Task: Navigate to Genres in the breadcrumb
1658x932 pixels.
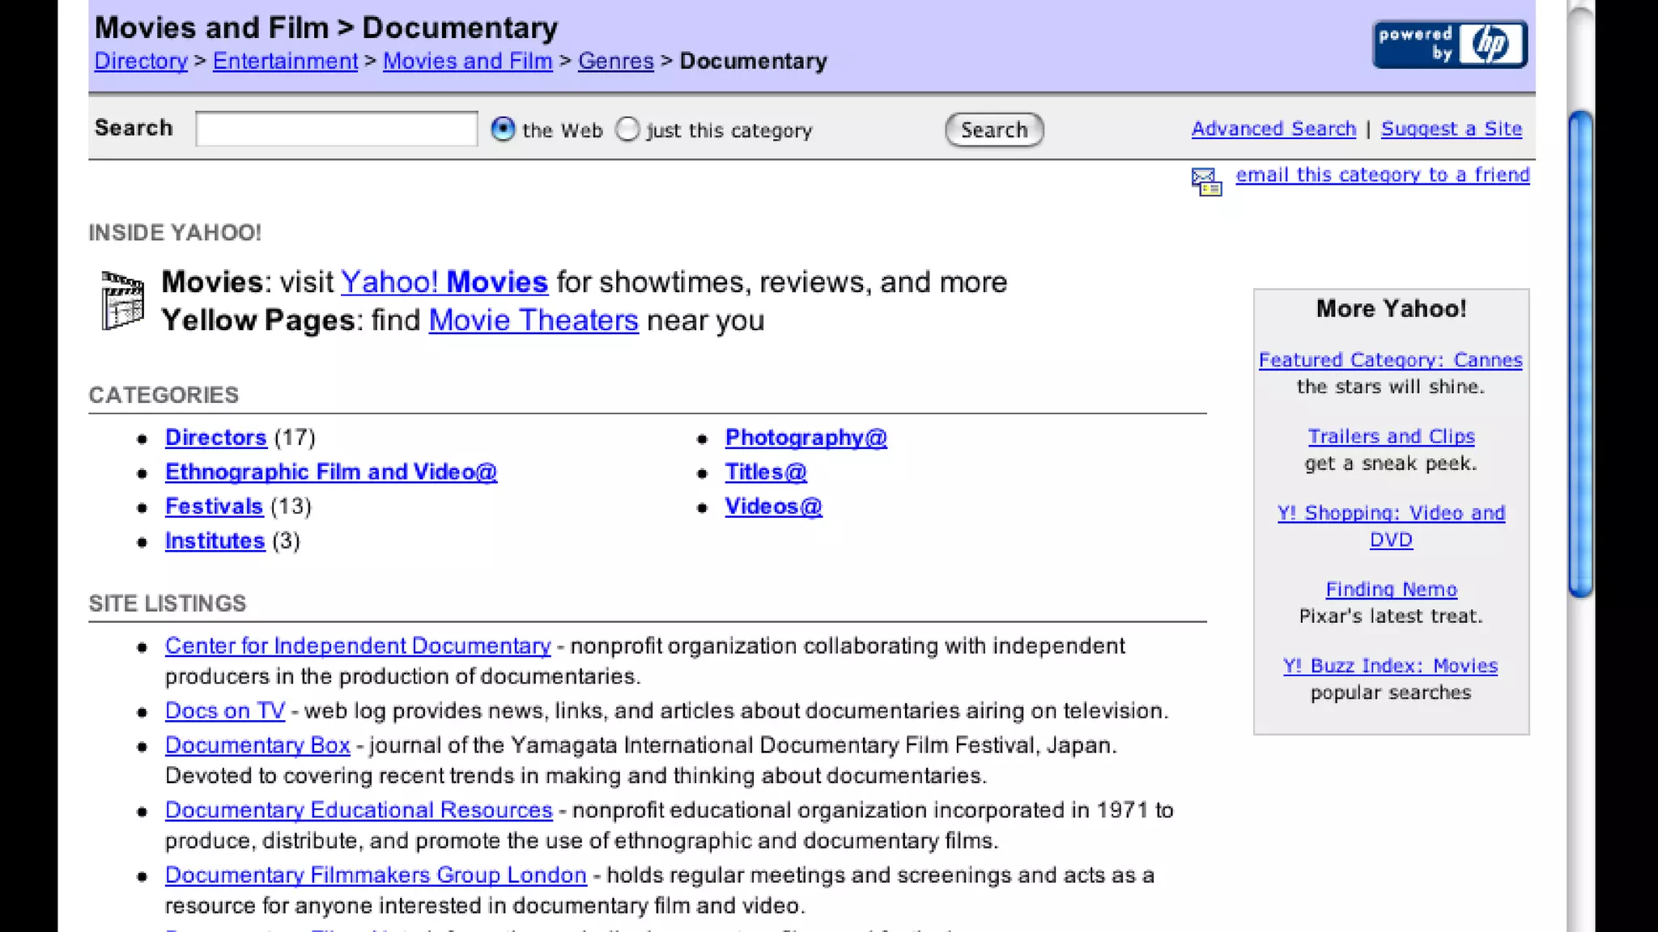Action: [x=615, y=61]
